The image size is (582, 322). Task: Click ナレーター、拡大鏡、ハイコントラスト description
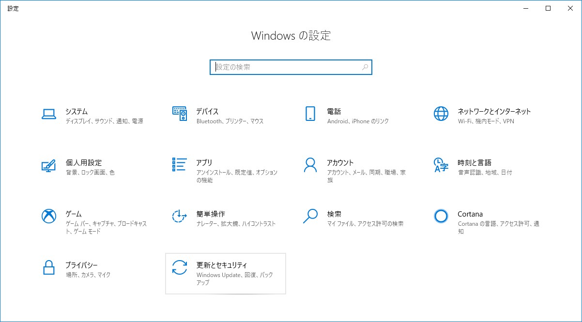[x=236, y=224]
